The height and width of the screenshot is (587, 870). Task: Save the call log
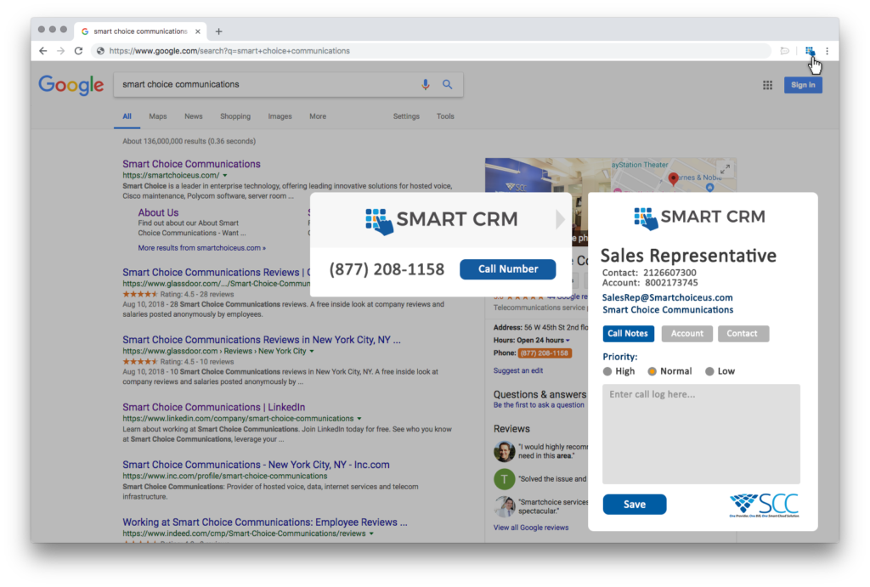tap(634, 505)
